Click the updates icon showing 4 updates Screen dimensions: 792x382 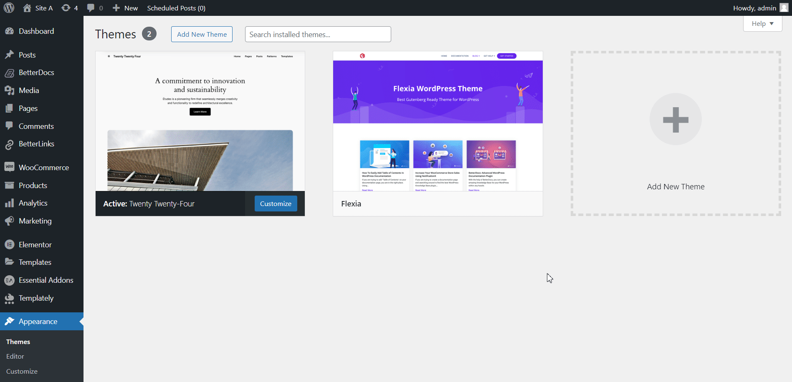[x=69, y=8]
